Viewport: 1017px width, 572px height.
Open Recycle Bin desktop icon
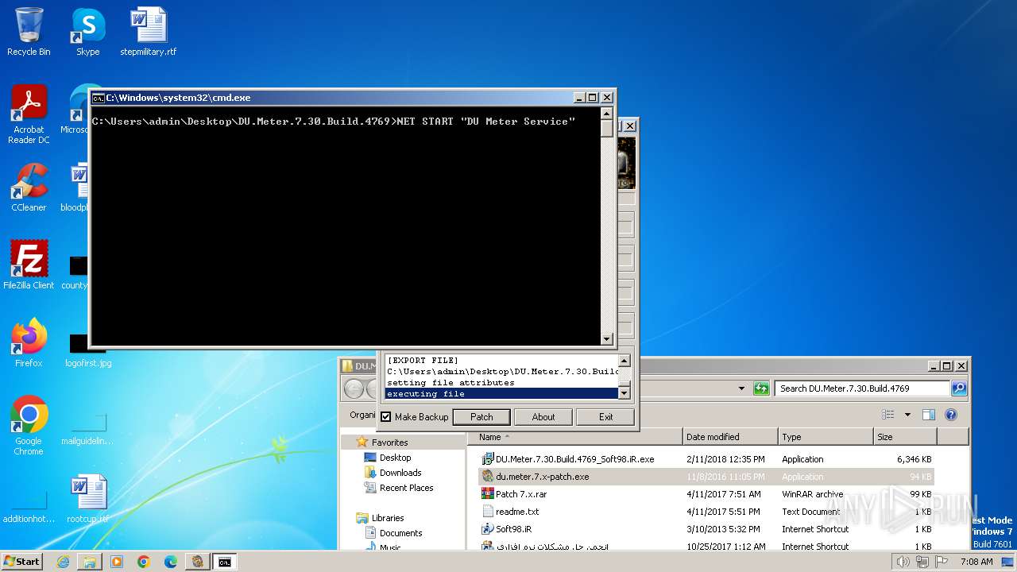[x=29, y=32]
